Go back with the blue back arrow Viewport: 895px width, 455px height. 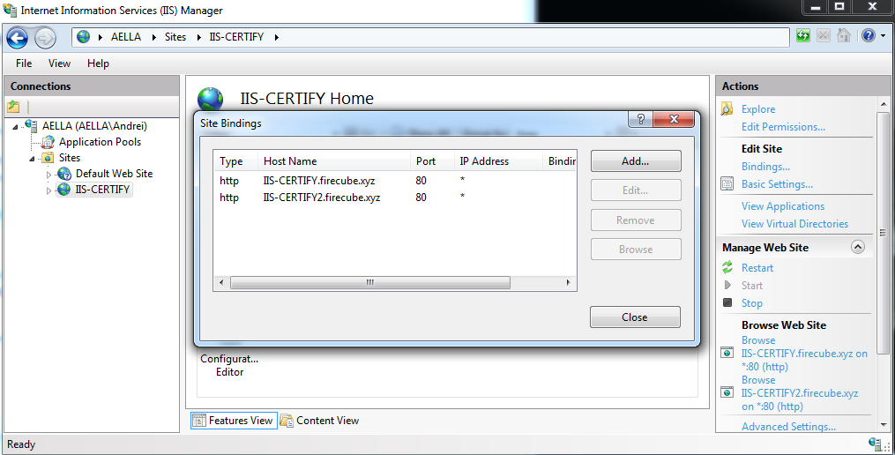point(17,38)
